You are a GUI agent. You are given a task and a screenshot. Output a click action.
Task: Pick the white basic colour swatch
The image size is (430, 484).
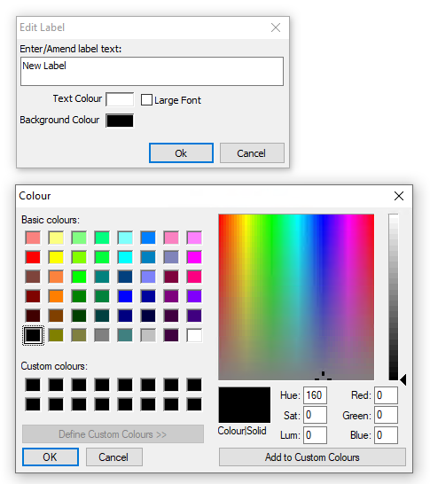[194, 335]
